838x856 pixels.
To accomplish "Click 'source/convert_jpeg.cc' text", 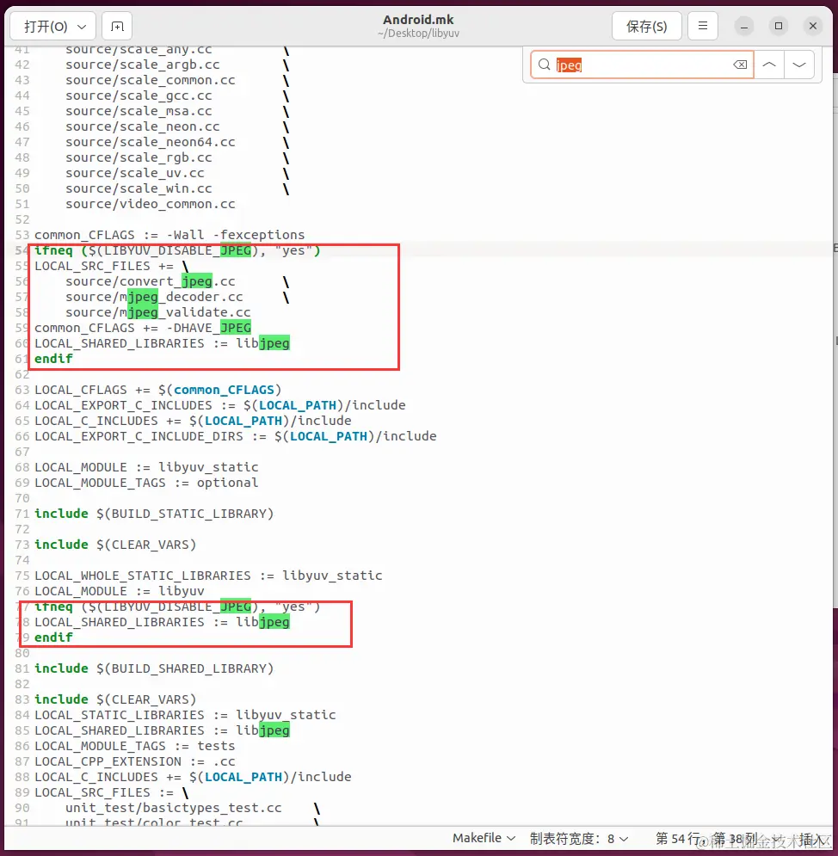I will [150, 281].
